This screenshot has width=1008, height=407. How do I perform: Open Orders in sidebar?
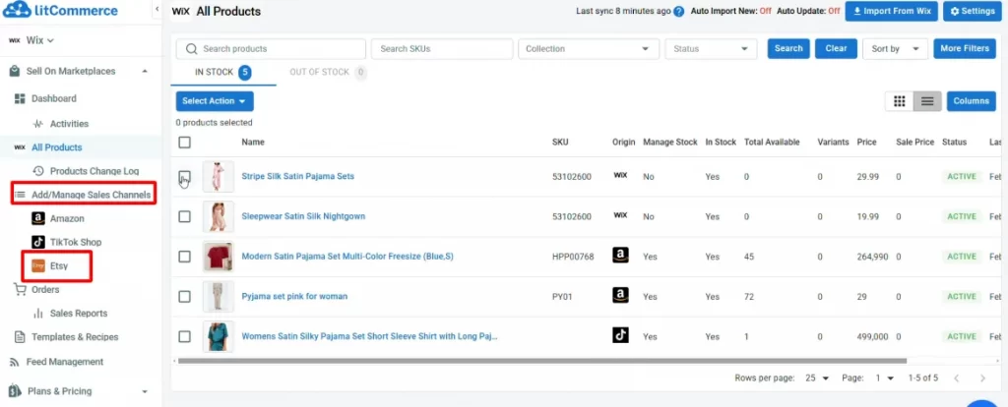(x=45, y=290)
